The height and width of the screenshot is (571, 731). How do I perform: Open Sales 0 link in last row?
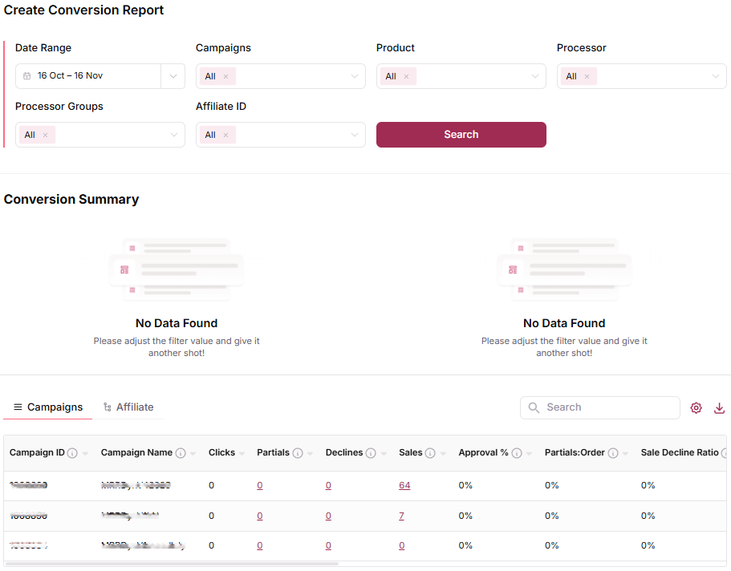click(402, 546)
